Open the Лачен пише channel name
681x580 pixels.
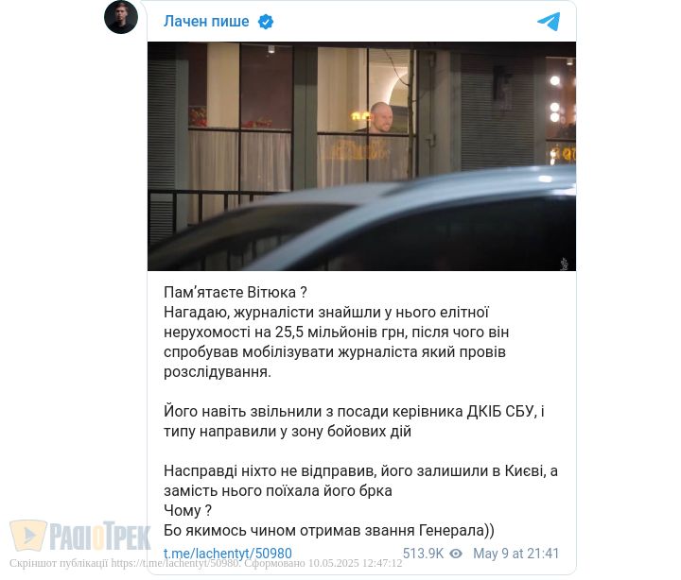click(206, 22)
